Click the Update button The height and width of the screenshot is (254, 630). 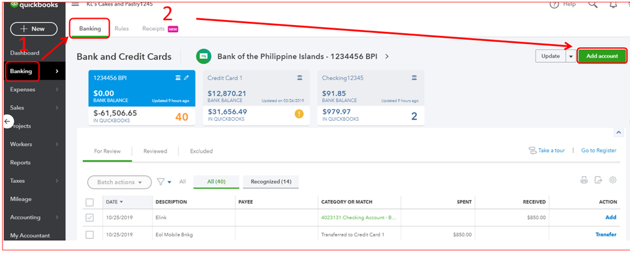pyautogui.click(x=551, y=56)
